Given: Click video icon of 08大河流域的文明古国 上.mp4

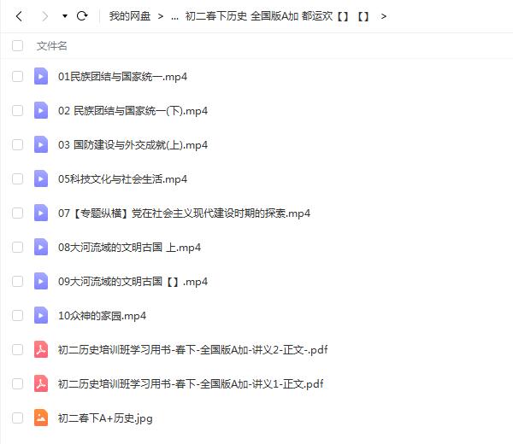Looking at the screenshot, I should [x=41, y=247].
